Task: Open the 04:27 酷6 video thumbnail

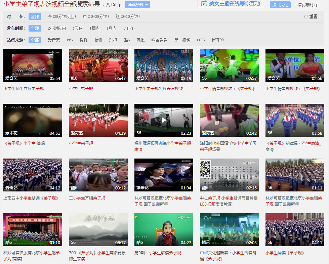Action: pos(164,230)
